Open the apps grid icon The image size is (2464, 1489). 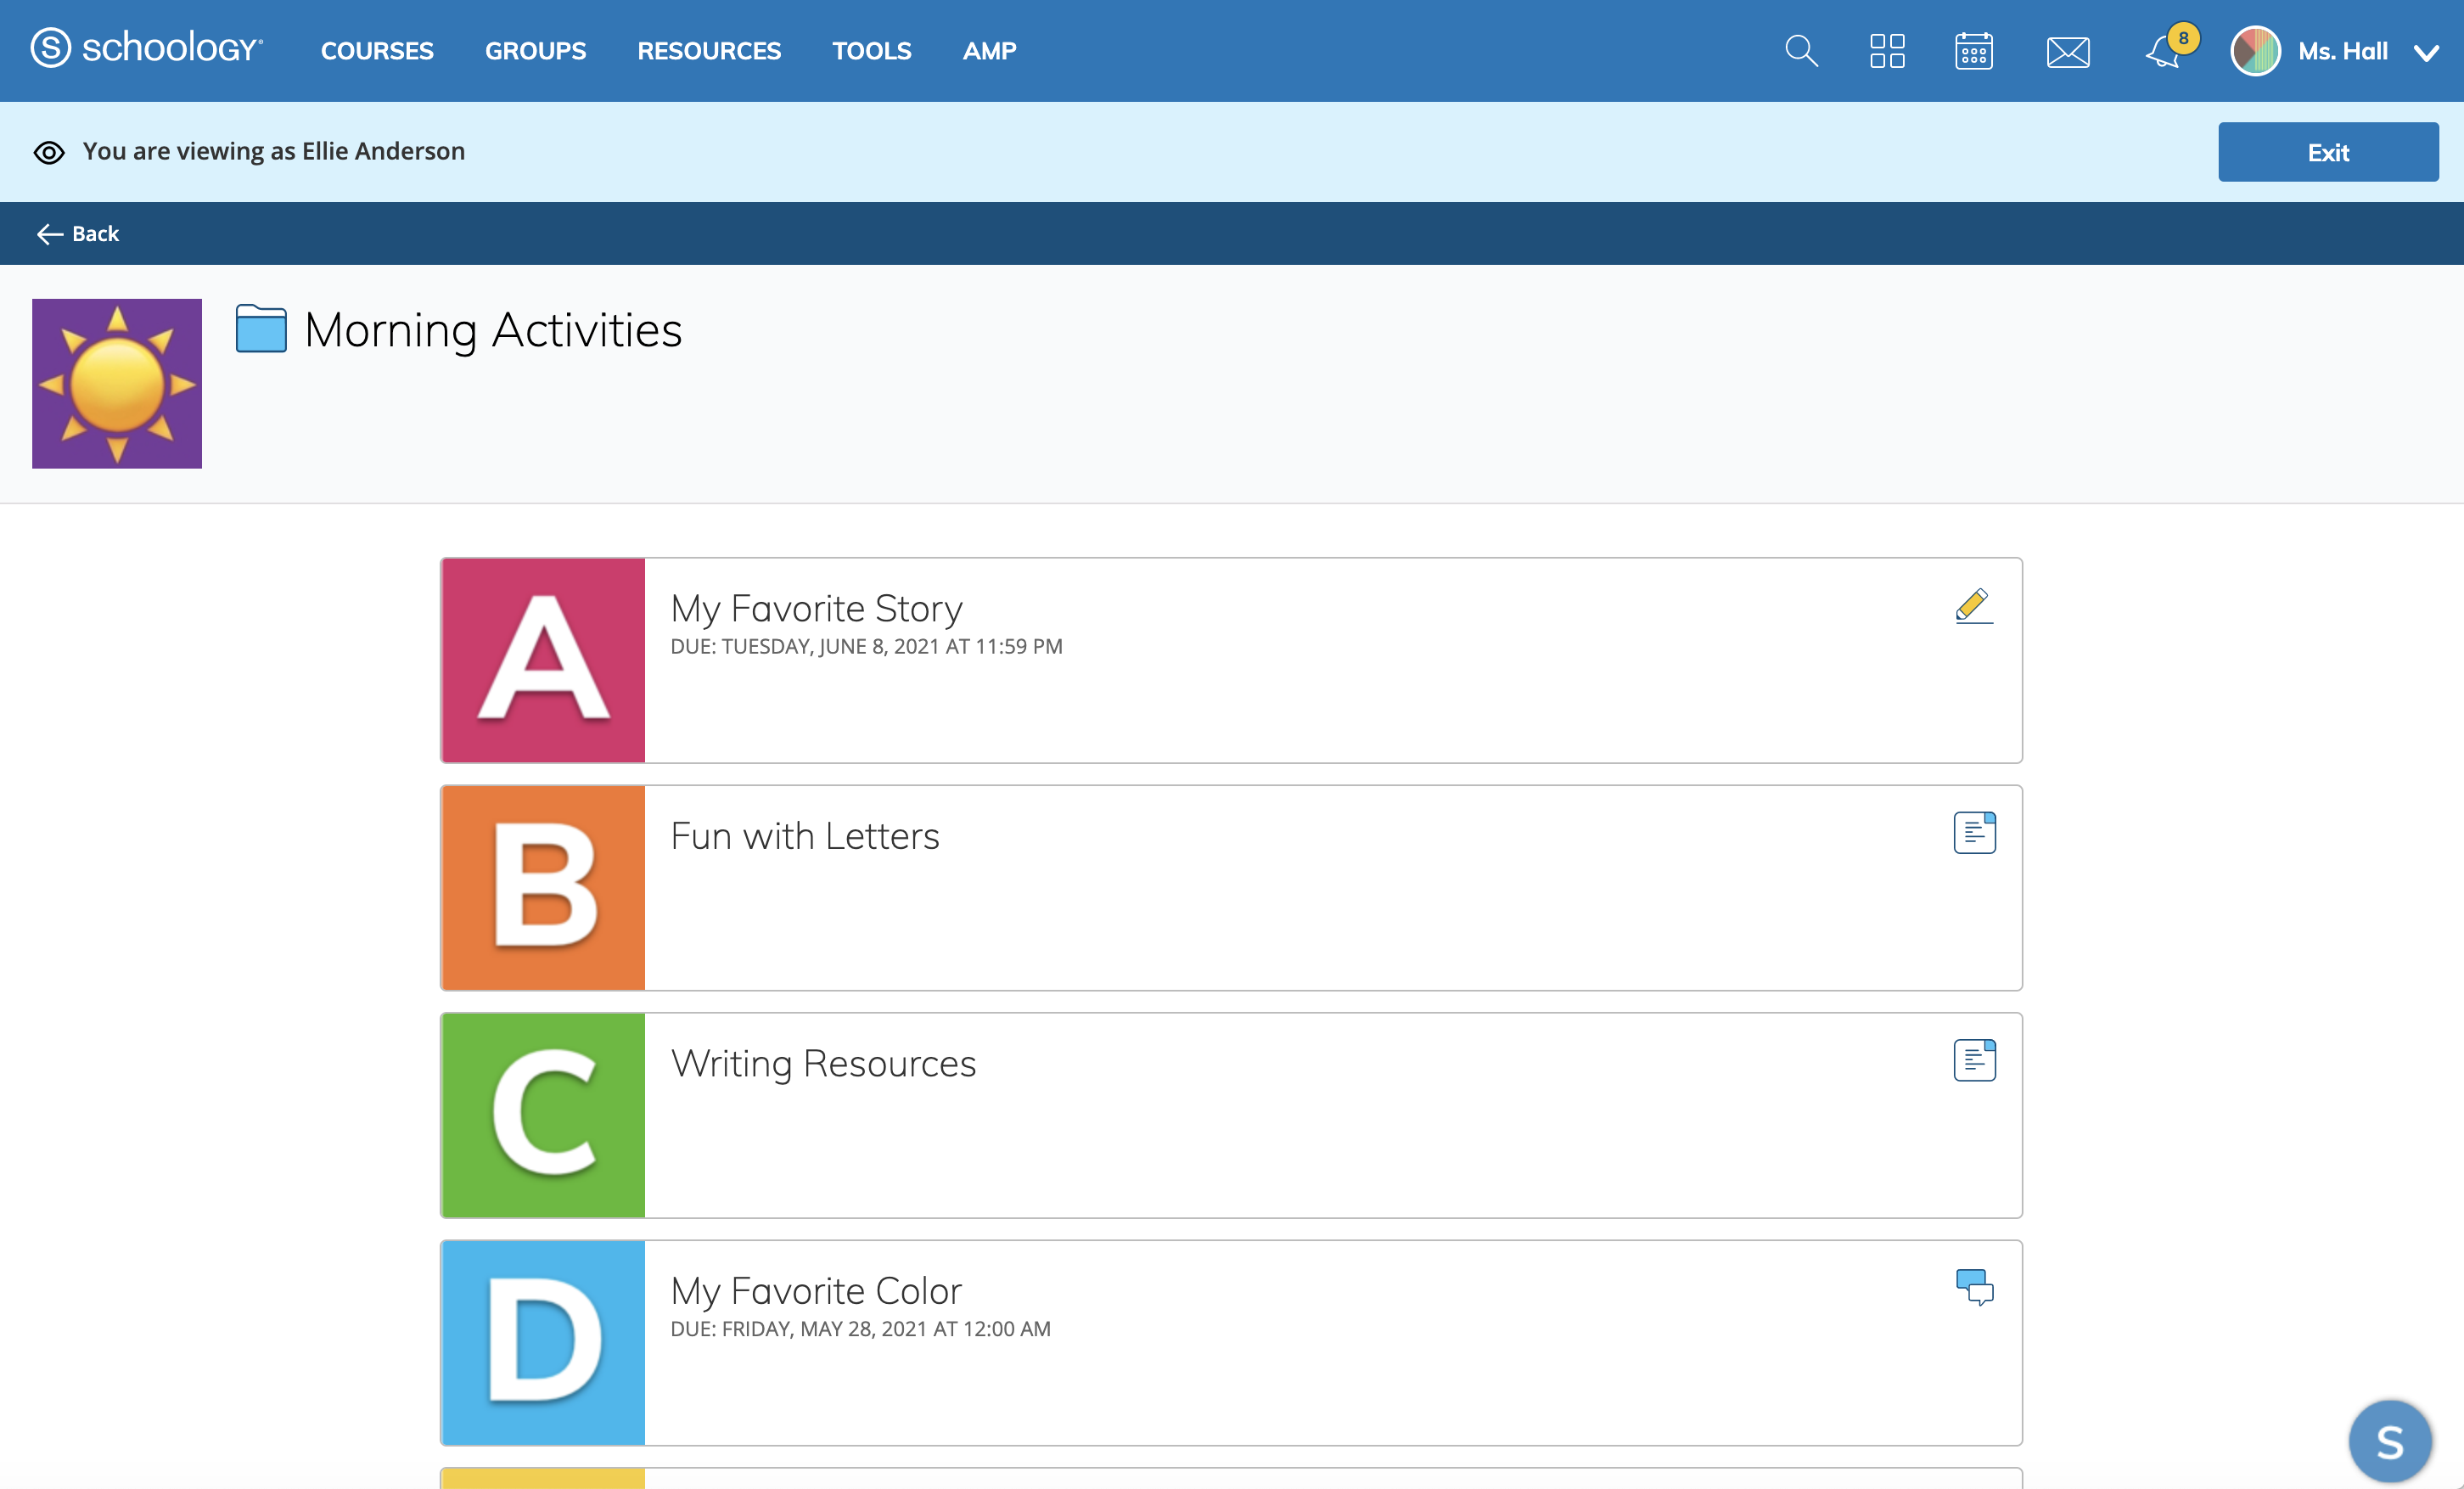[1887, 51]
